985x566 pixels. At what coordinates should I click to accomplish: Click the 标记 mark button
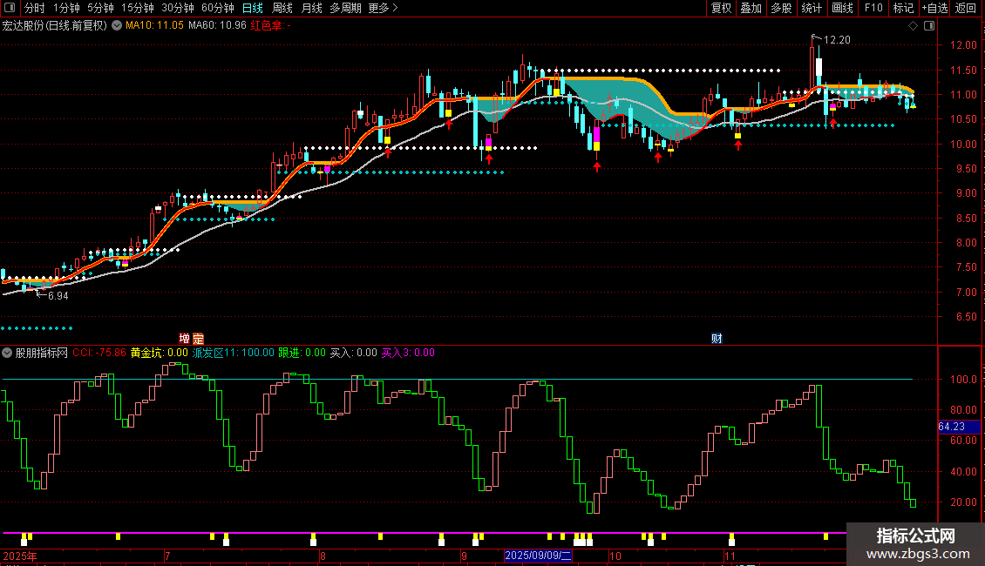(x=903, y=8)
